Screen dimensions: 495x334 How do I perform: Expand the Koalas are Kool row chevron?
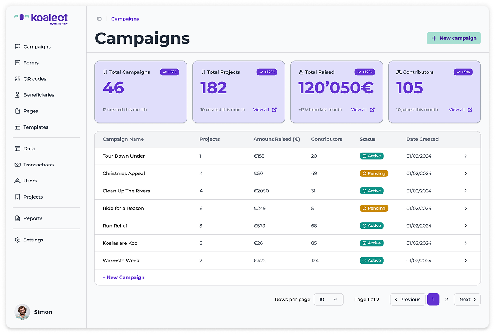[466, 243]
